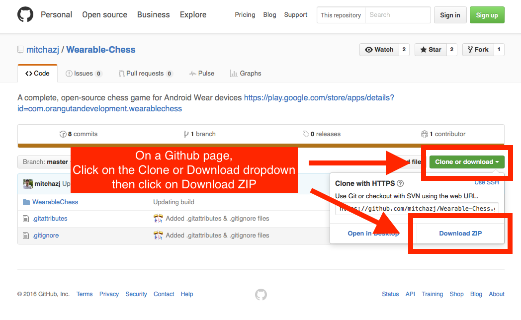
Task: Select the Code tab
Action: (38, 74)
